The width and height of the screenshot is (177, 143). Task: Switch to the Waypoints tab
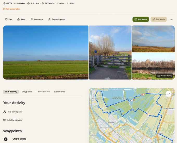click(x=27, y=92)
